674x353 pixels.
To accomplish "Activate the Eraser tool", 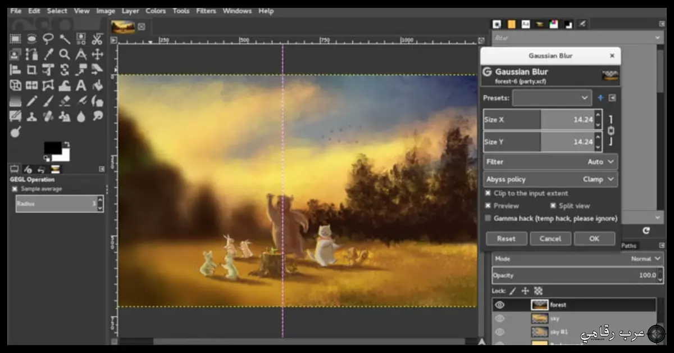I will [65, 101].
